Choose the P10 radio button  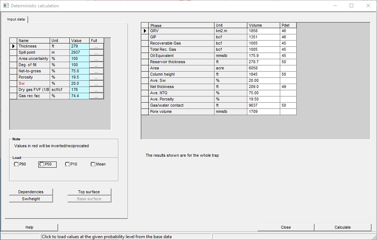[x=67, y=164]
